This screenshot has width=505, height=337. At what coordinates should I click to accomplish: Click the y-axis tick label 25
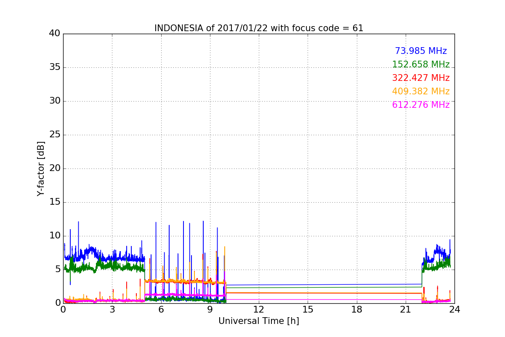(x=55, y=135)
